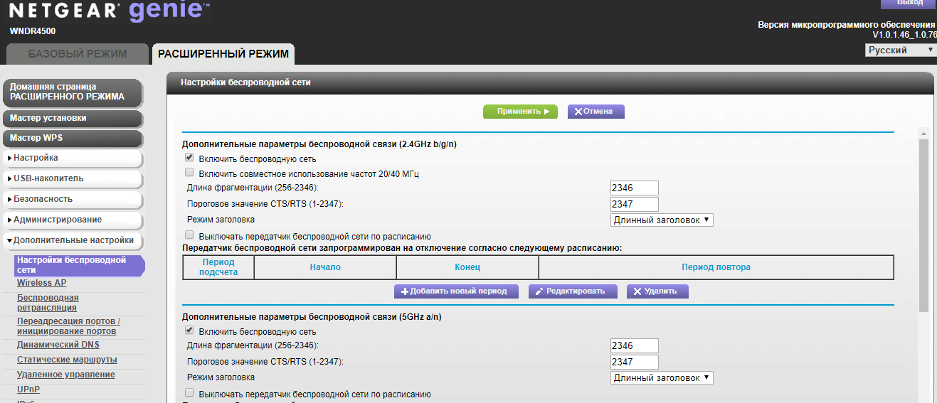Click the Редактировать pencil button

(572, 291)
